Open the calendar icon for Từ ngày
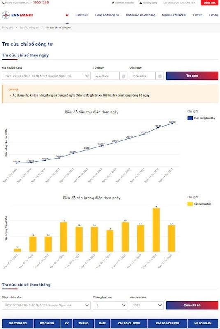 coord(123,76)
